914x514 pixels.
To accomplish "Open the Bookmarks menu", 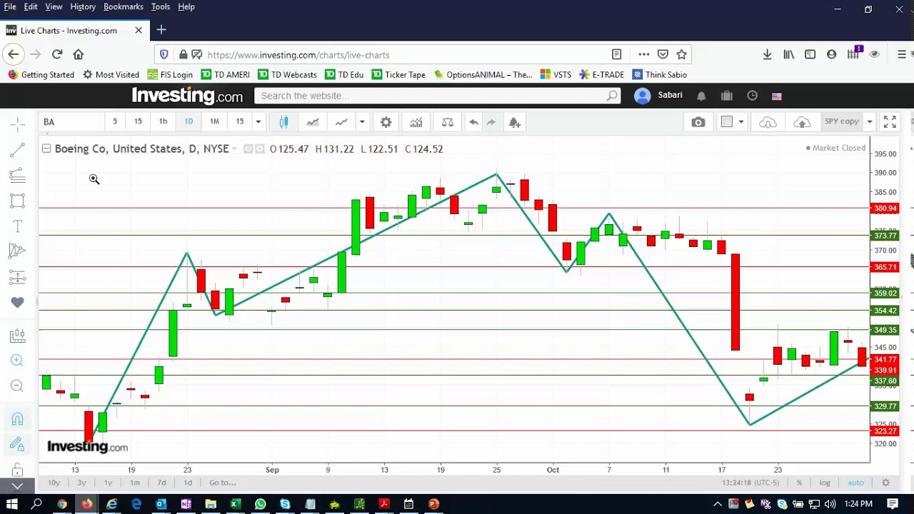I will [x=124, y=6].
